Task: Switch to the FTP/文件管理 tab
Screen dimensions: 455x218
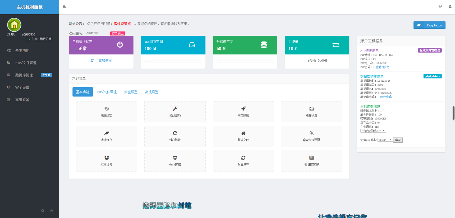Action: [x=106, y=92]
